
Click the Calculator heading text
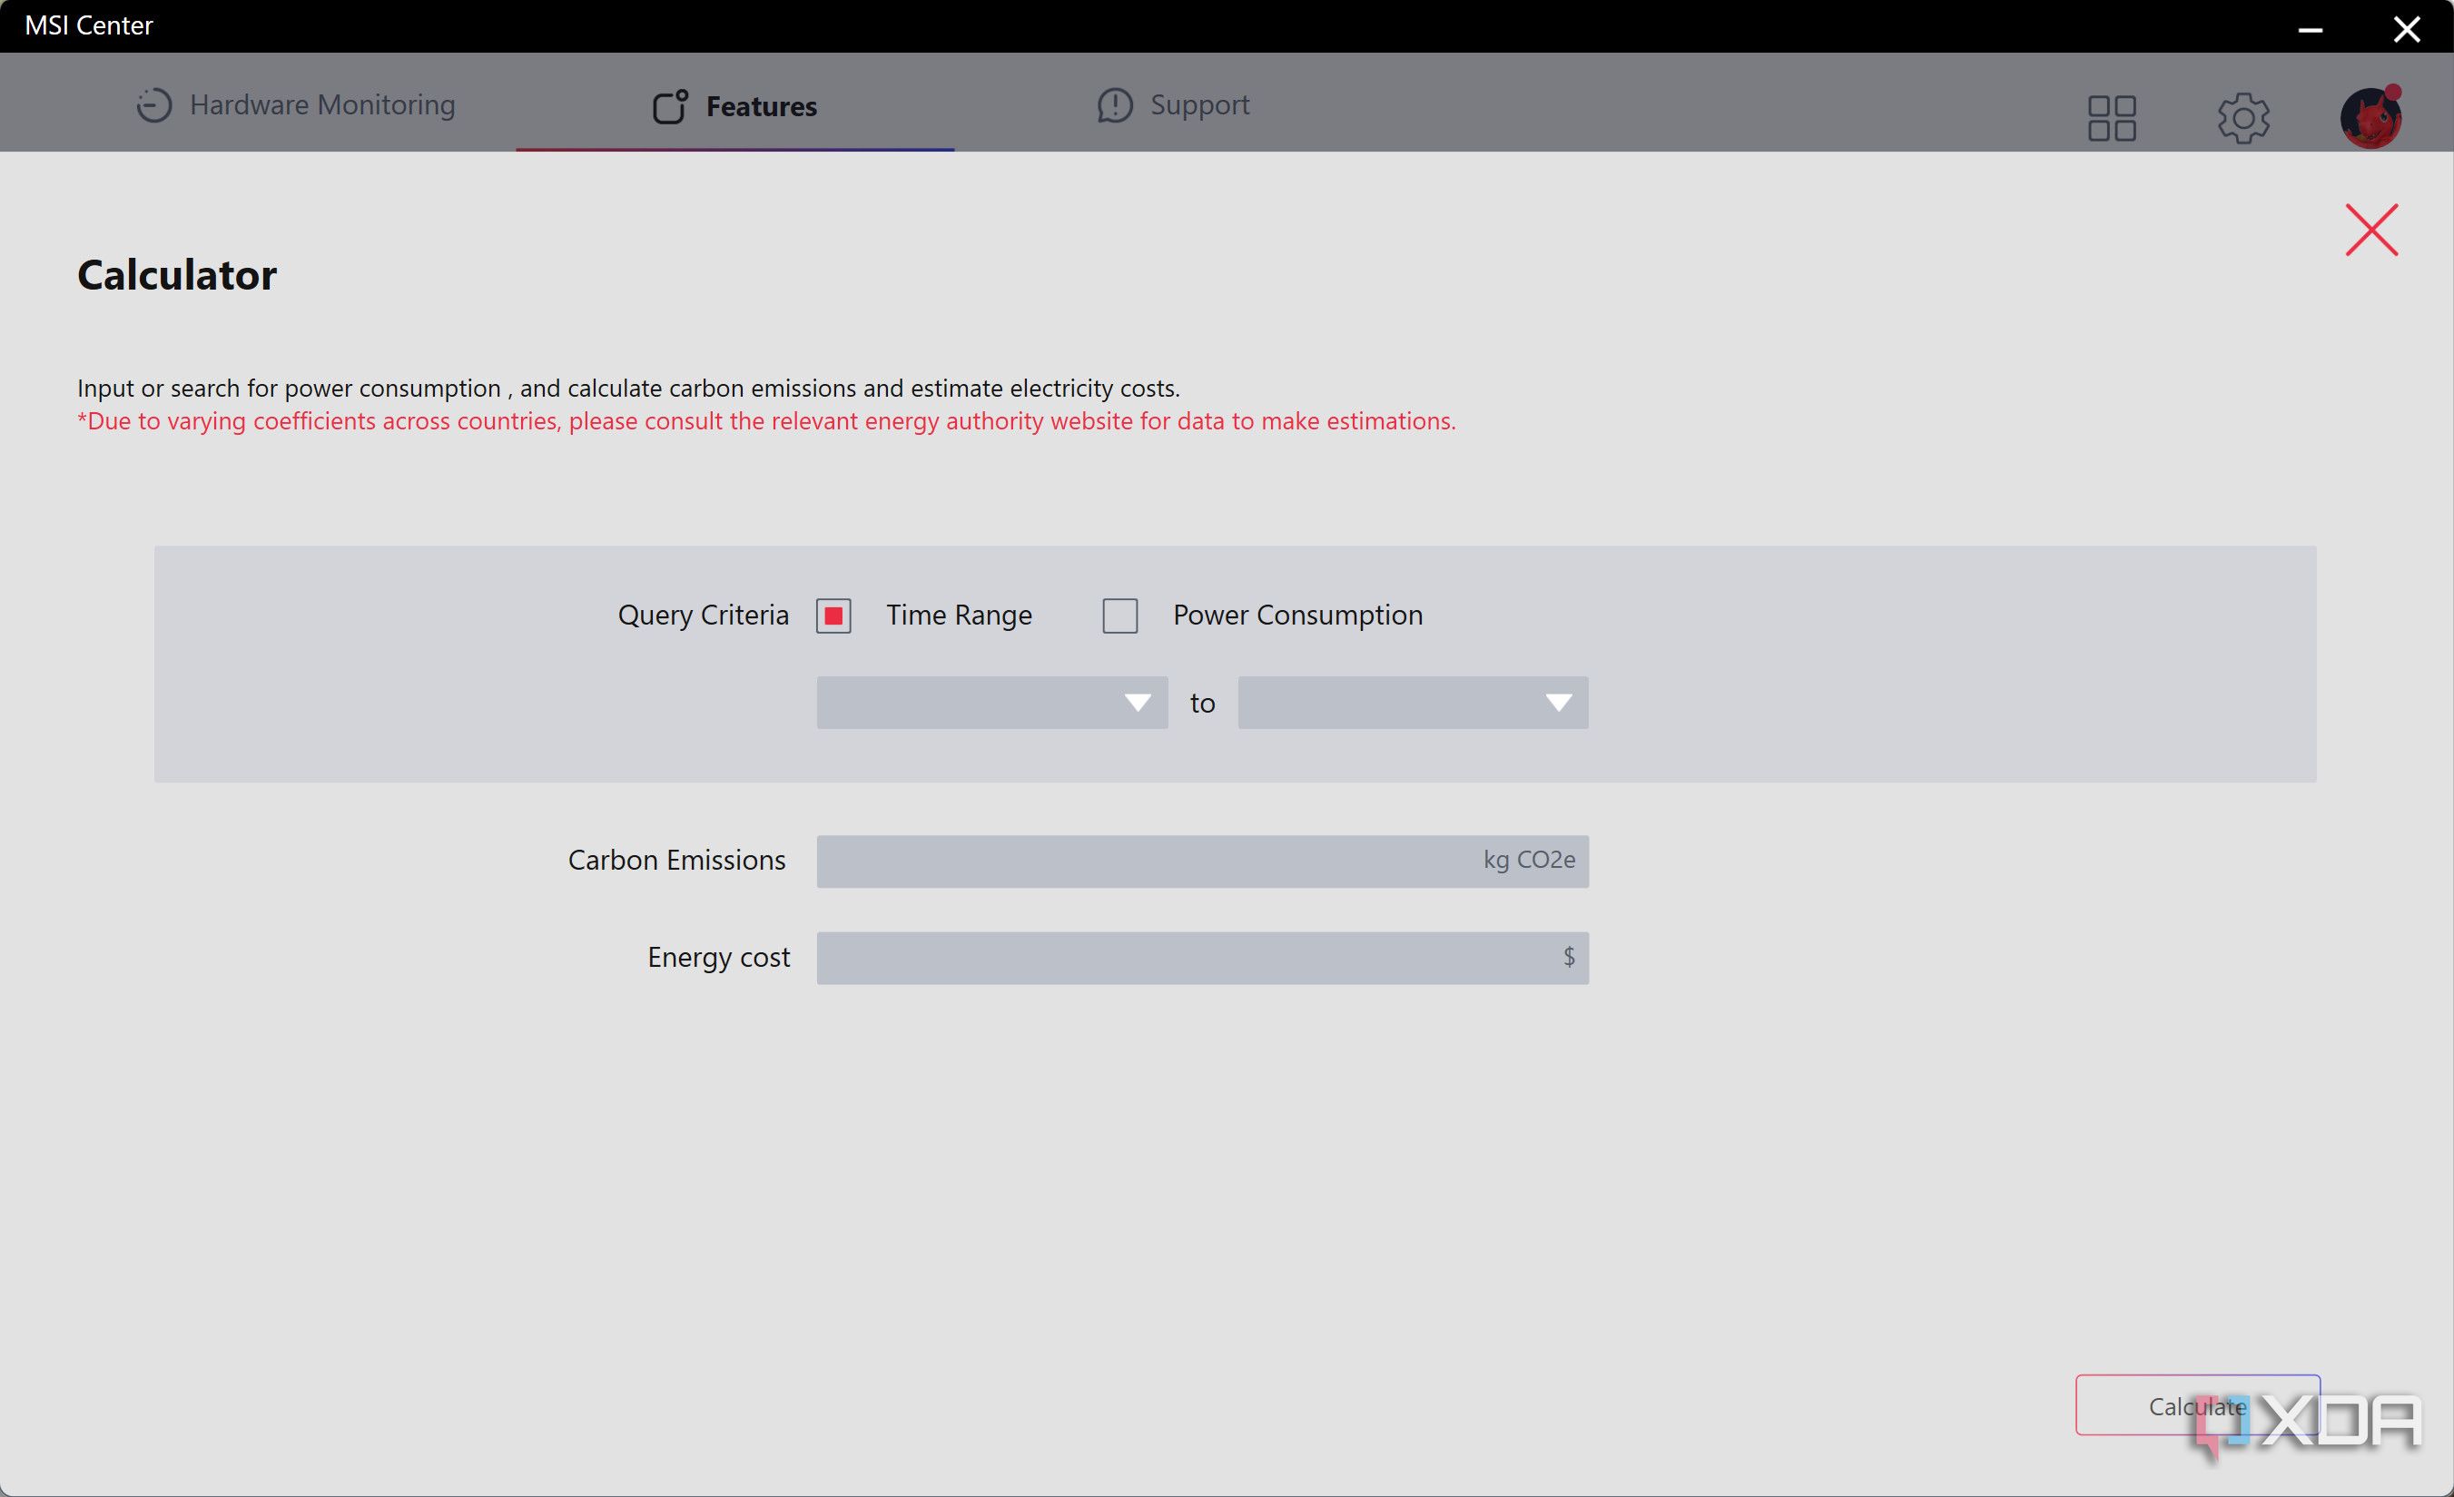(x=177, y=275)
